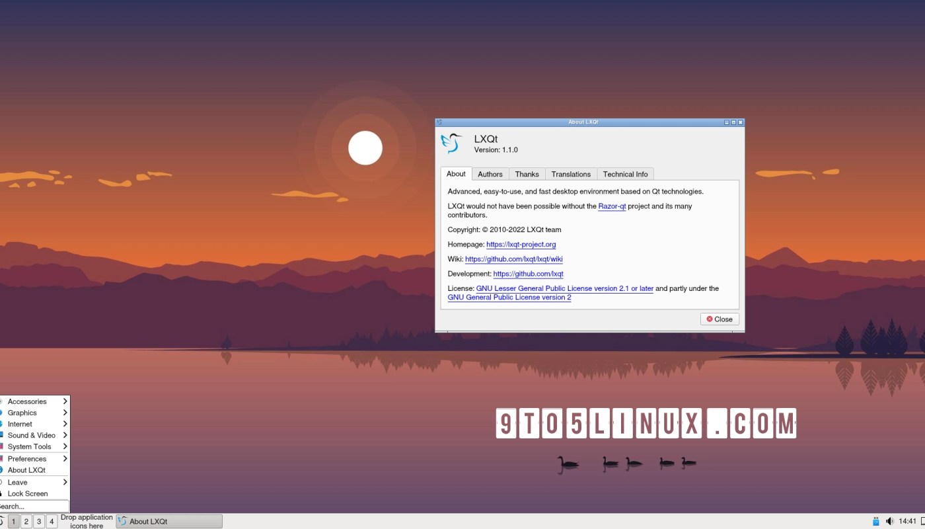Switch to virtual desktop 3
This screenshot has width=925, height=529.
pyautogui.click(x=39, y=521)
